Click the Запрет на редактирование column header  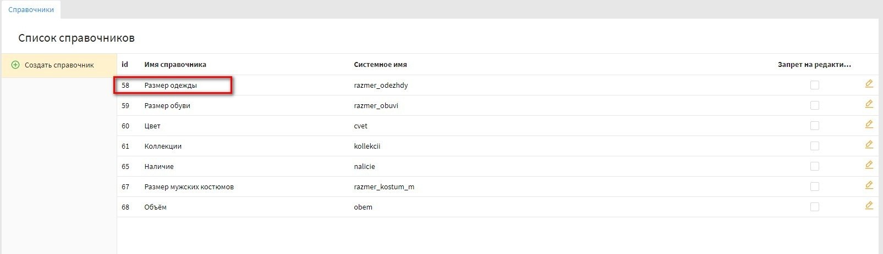[x=814, y=65]
